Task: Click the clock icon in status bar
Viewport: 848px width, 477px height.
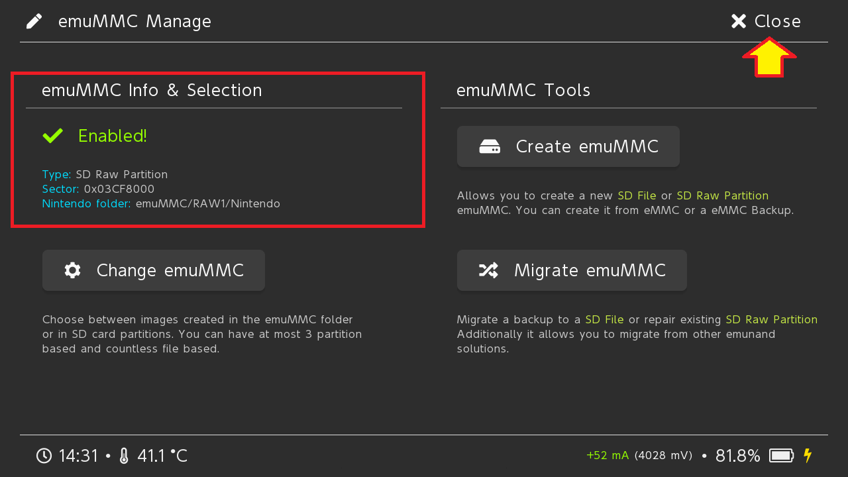Action: tap(44, 456)
